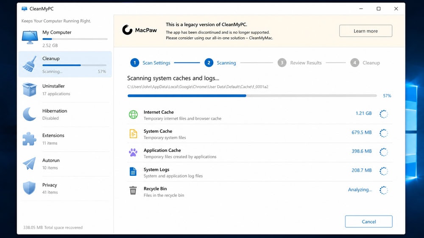Click the Application Cache paw icon
This screenshot has width=424, height=238.
point(133,153)
